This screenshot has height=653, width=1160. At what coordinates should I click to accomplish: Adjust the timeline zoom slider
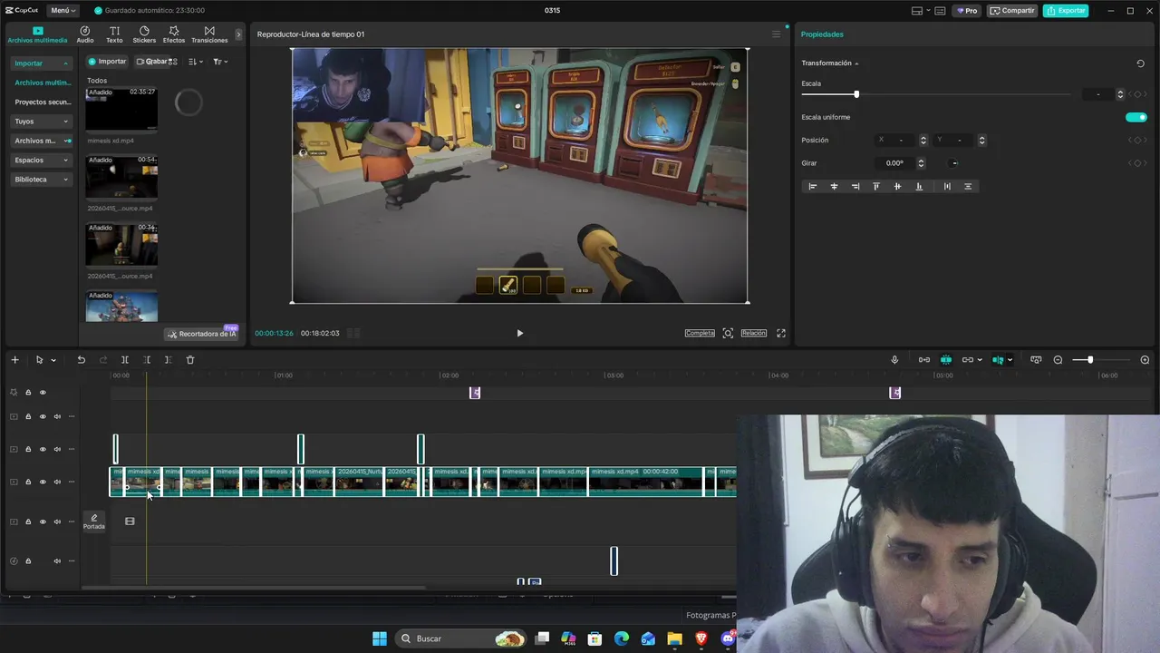pos(1090,360)
